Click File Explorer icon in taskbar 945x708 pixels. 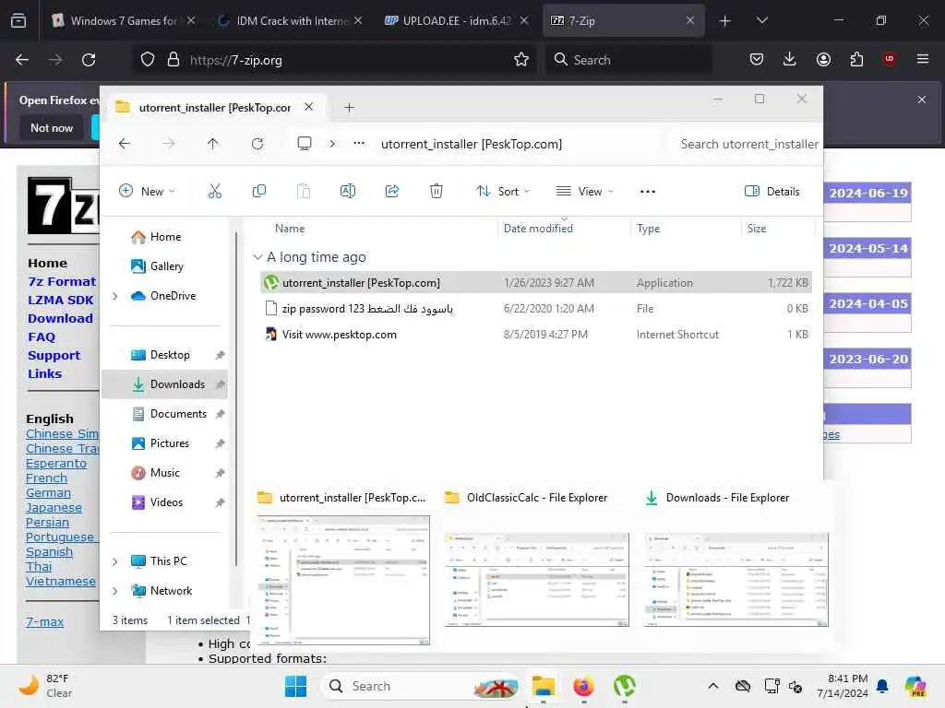[543, 686]
